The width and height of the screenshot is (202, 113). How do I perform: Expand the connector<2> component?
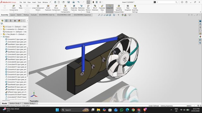coord(1,29)
